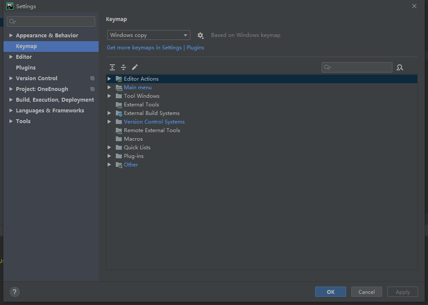Image resolution: width=428 pixels, height=305 pixels.
Task: Open the Plugins link under keymap dropdown
Action: [195, 48]
